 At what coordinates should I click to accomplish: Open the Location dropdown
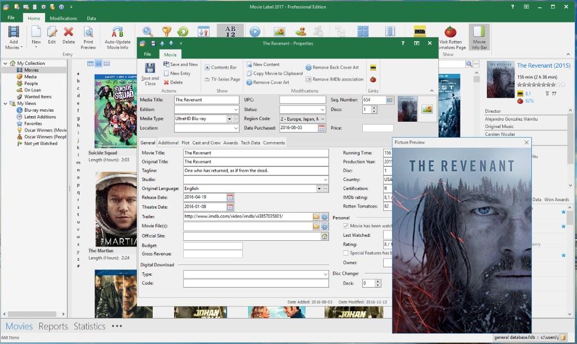click(236, 129)
